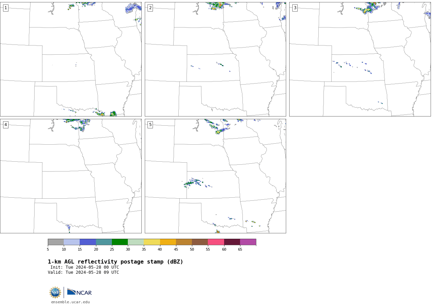Click the colorbar tick label 50

[x=192, y=250]
